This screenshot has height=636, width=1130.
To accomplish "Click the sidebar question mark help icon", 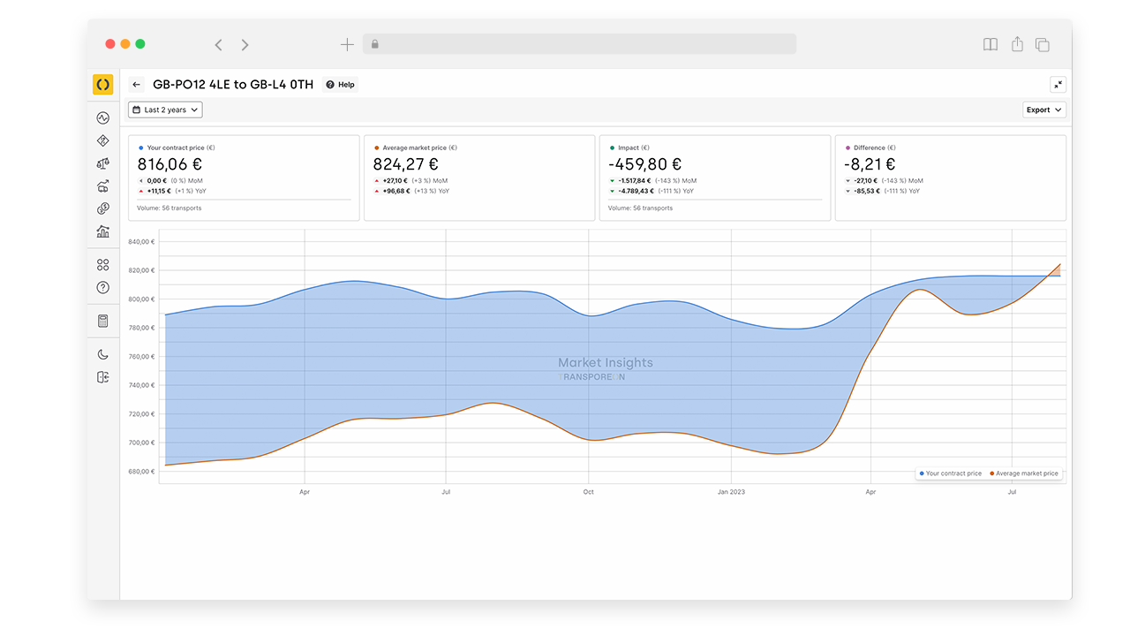I will click(103, 288).
